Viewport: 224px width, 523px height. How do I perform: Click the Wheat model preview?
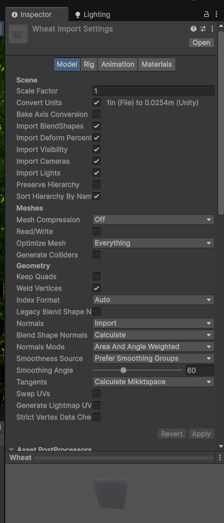pyautogui.click(x=110, y=494)
